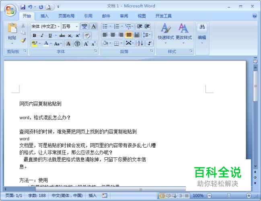Screen dimensions: 261x201
Task: Sort text with A-Z icon
Action: pyautogui.click(x=140, y=43)
